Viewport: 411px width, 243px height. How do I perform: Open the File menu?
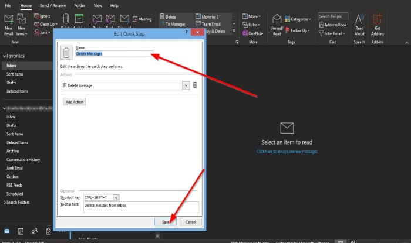[x=8, y=5]
